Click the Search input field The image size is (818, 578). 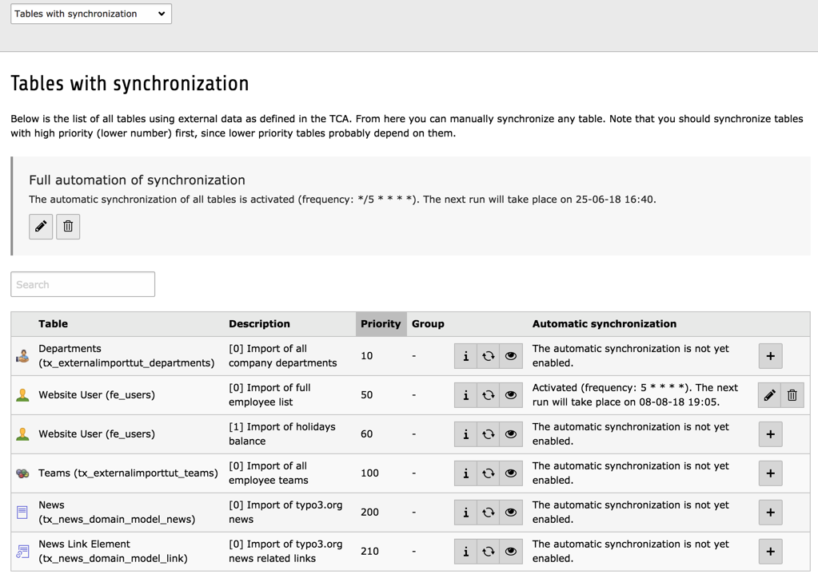tap(82, 283)
